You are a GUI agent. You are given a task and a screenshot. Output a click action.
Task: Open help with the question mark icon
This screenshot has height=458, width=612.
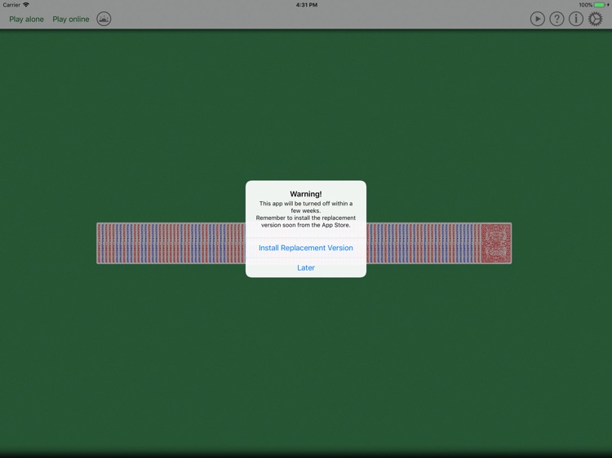coord(557,19)
